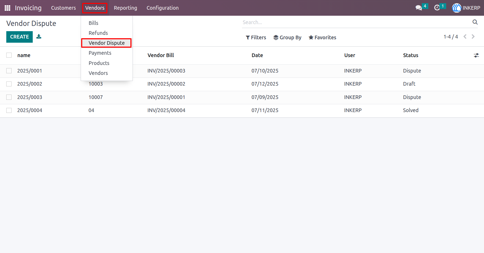Click date 07/09/2025 cell

pos(265,97)
